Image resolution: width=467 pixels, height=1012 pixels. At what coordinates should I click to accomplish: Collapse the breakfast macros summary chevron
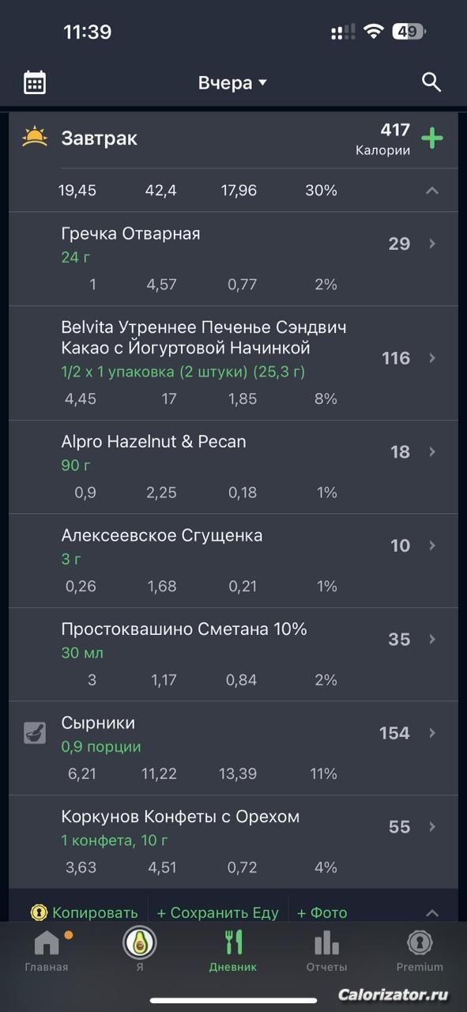(431, 191)
